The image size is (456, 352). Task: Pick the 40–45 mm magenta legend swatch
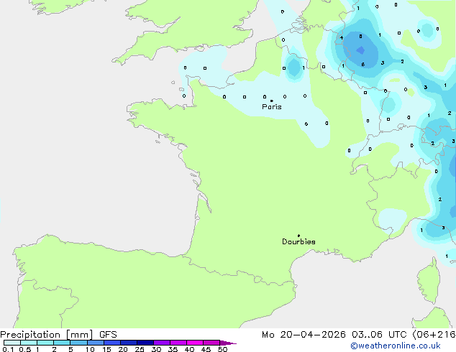click(195, 343)
